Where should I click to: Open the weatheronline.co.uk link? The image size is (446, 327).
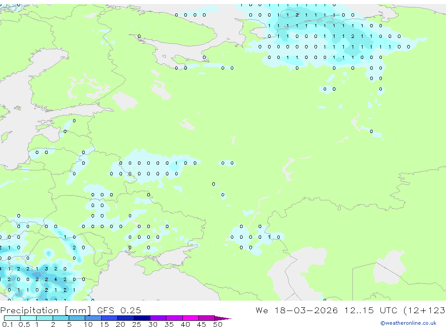click(409, 323)
